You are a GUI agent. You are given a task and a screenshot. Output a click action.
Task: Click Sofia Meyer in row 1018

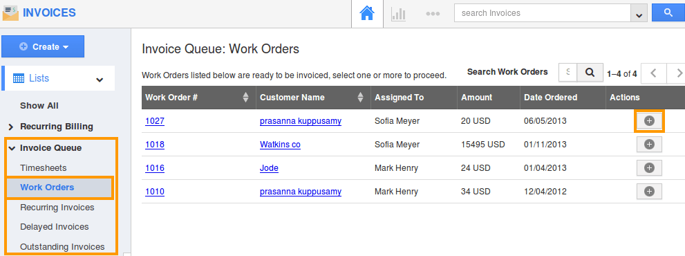pyautogui.click(x=397, y=145)
